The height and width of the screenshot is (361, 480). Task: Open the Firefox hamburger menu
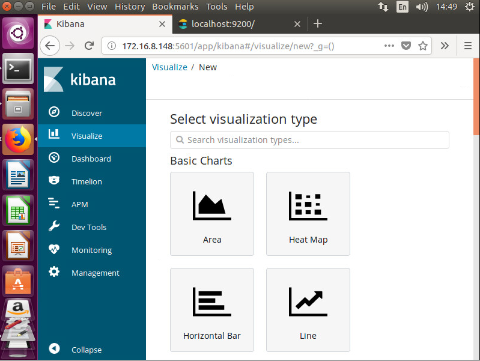468,46
